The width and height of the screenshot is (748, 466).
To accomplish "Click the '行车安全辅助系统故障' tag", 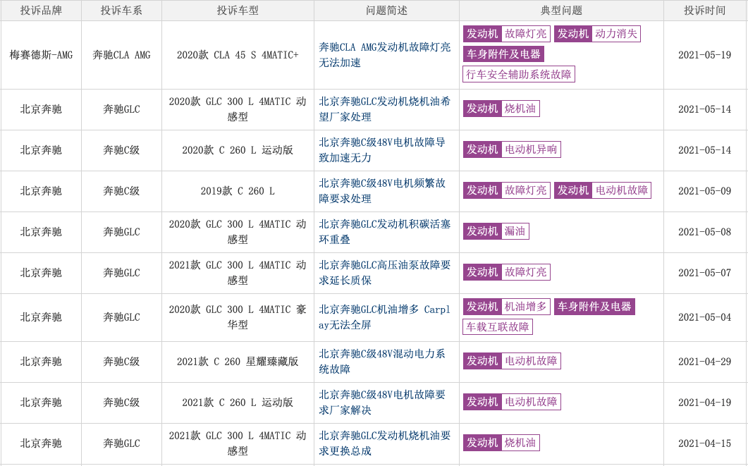I will [519, 75].
